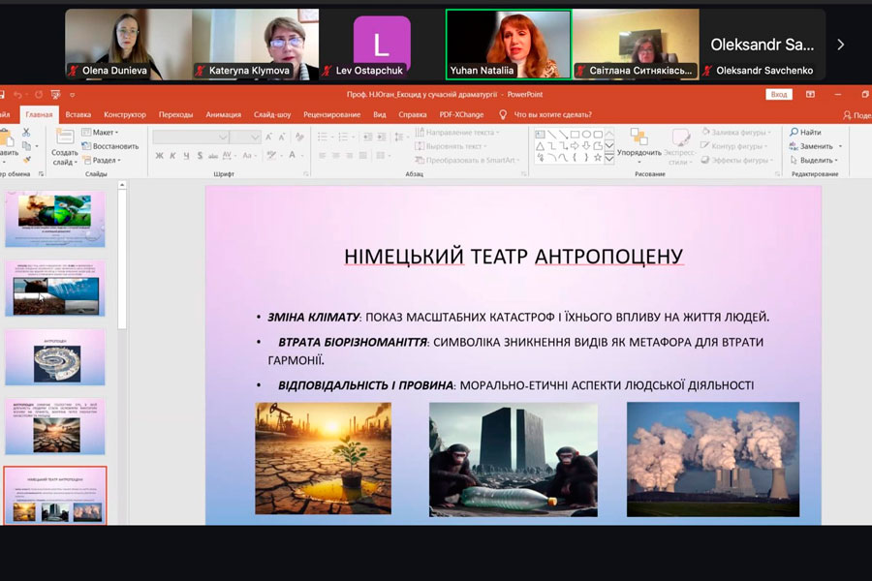Image resolution: width=872 pixels, height=581 pixels.
Task: Toggle underline Ч formatting
Action: 186,156
